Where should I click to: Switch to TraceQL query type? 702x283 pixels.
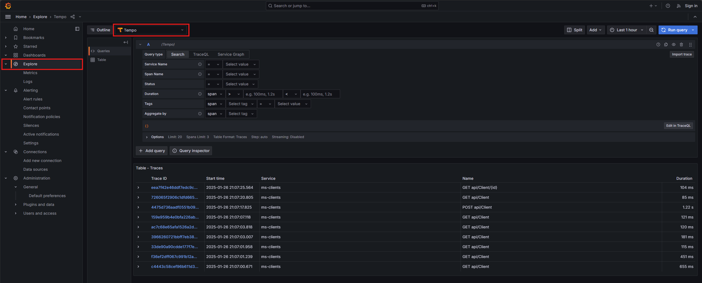coord(201,54)
